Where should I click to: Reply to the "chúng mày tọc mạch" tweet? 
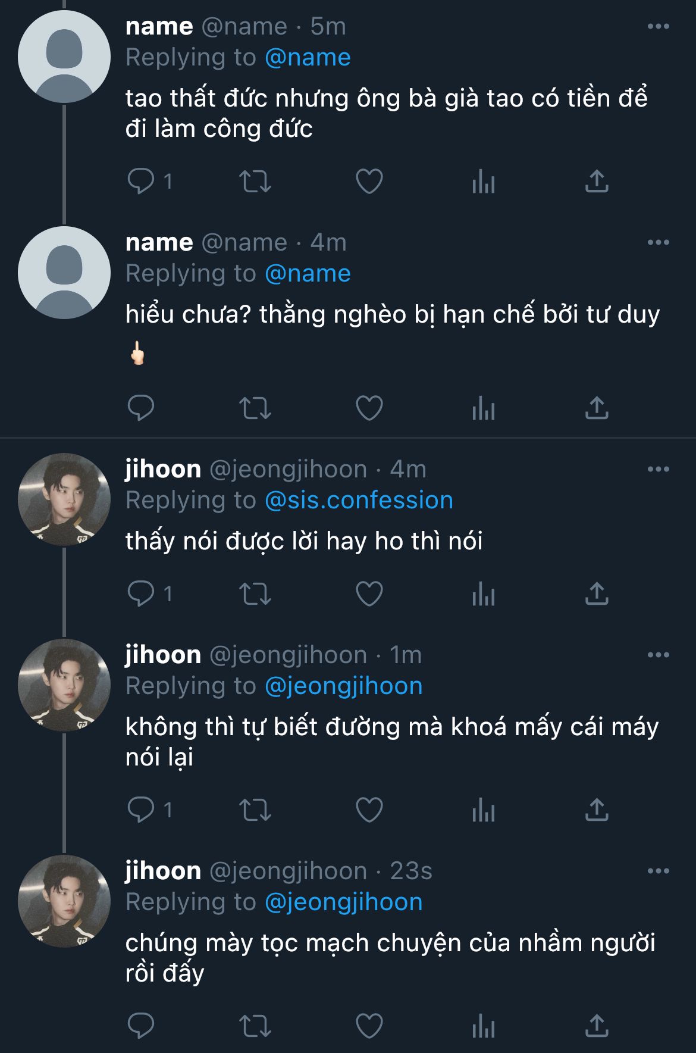point(141,1026)
